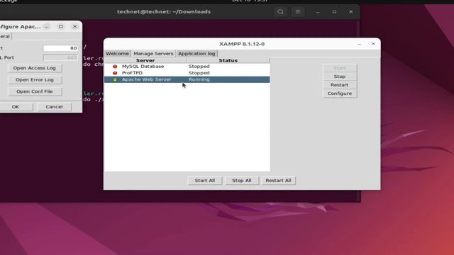Select the ProFTPD server row
Image resolution: width=454 pixels, height=255 pixels.
click(187, 73)
